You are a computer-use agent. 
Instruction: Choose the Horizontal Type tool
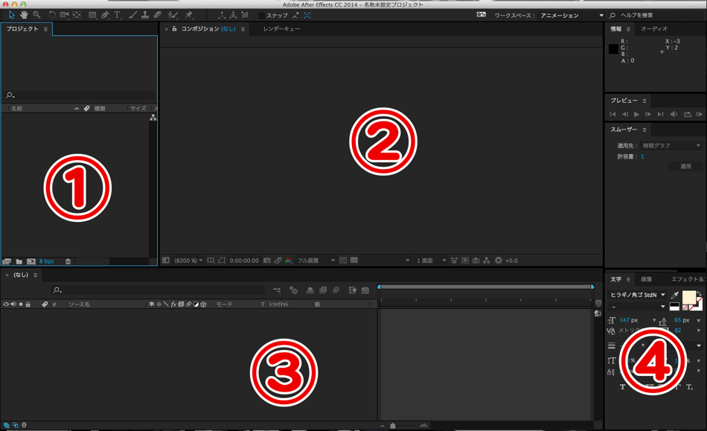[118, 15]
